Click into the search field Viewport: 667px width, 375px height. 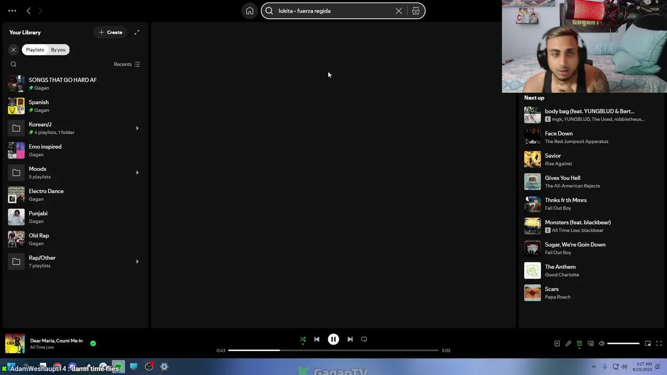(333, 10)
